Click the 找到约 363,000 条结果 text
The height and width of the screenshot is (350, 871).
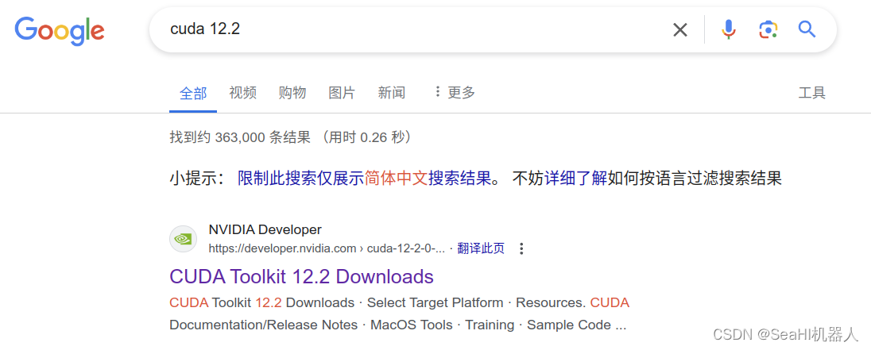click(x=240, y=137)
